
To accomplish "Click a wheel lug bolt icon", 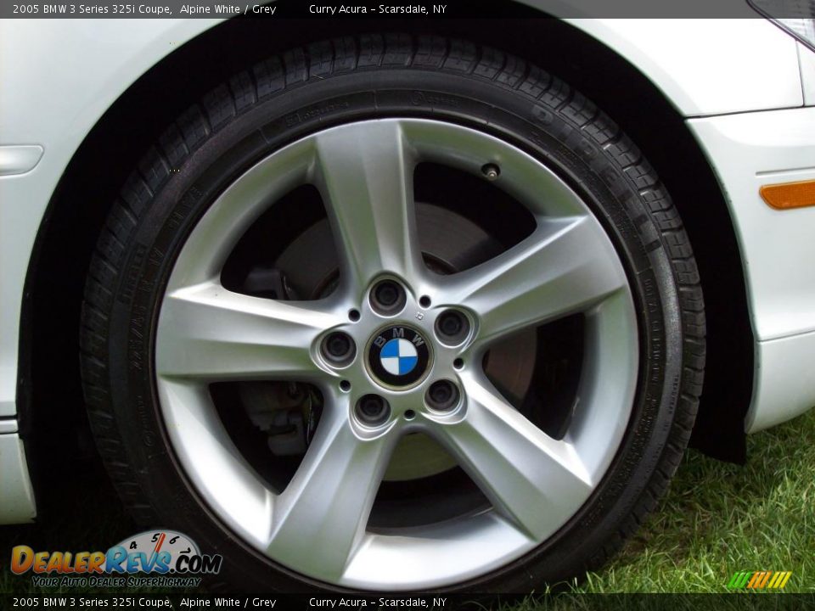I will coord(386,299).
